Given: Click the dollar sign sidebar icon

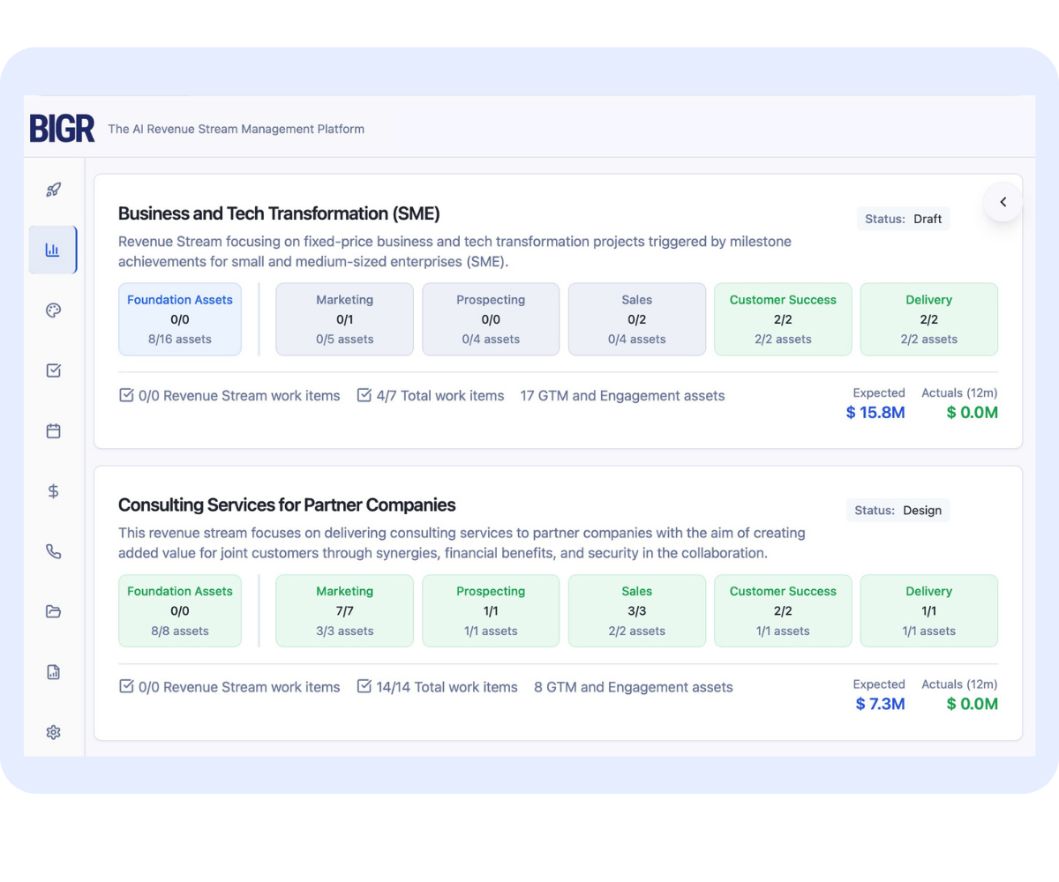Looking at the screenshot, I should point(54,491).
